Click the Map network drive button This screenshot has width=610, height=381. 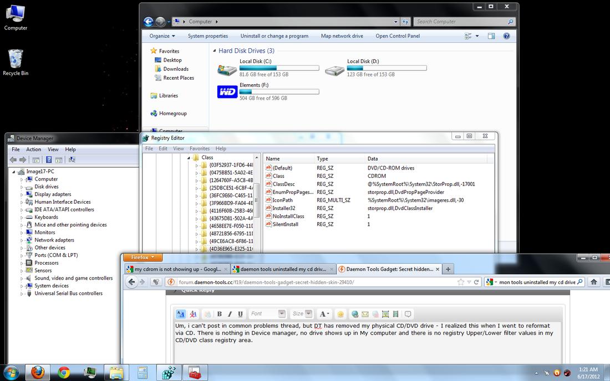click(x=342, y=36)
